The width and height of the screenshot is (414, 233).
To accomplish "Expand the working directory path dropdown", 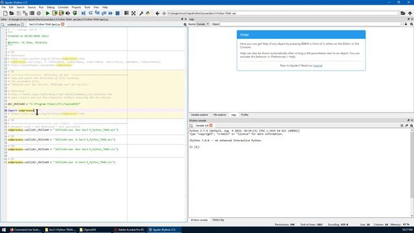I will coord(398,13).
